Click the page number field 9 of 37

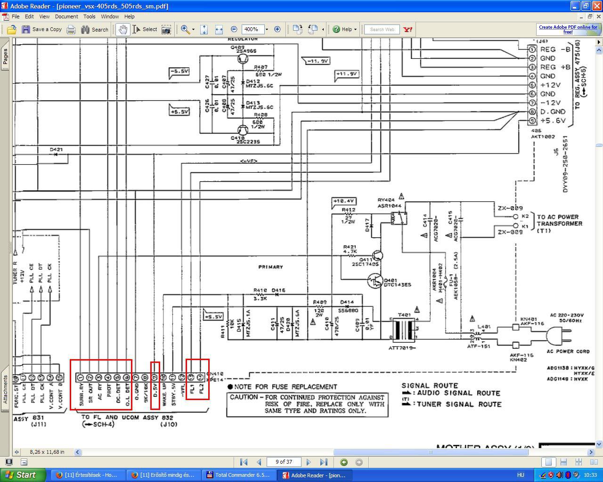(x=284, y=462)
